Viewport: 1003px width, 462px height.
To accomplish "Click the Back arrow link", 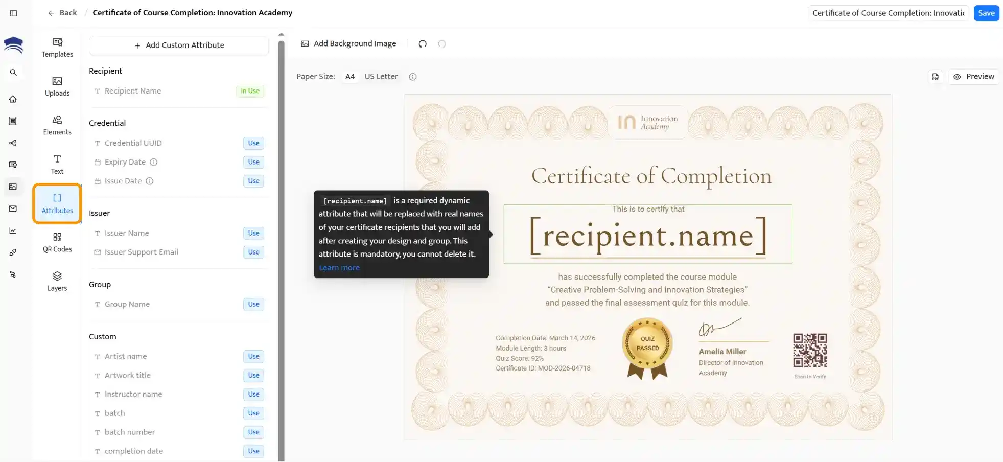I will [62, 13].
